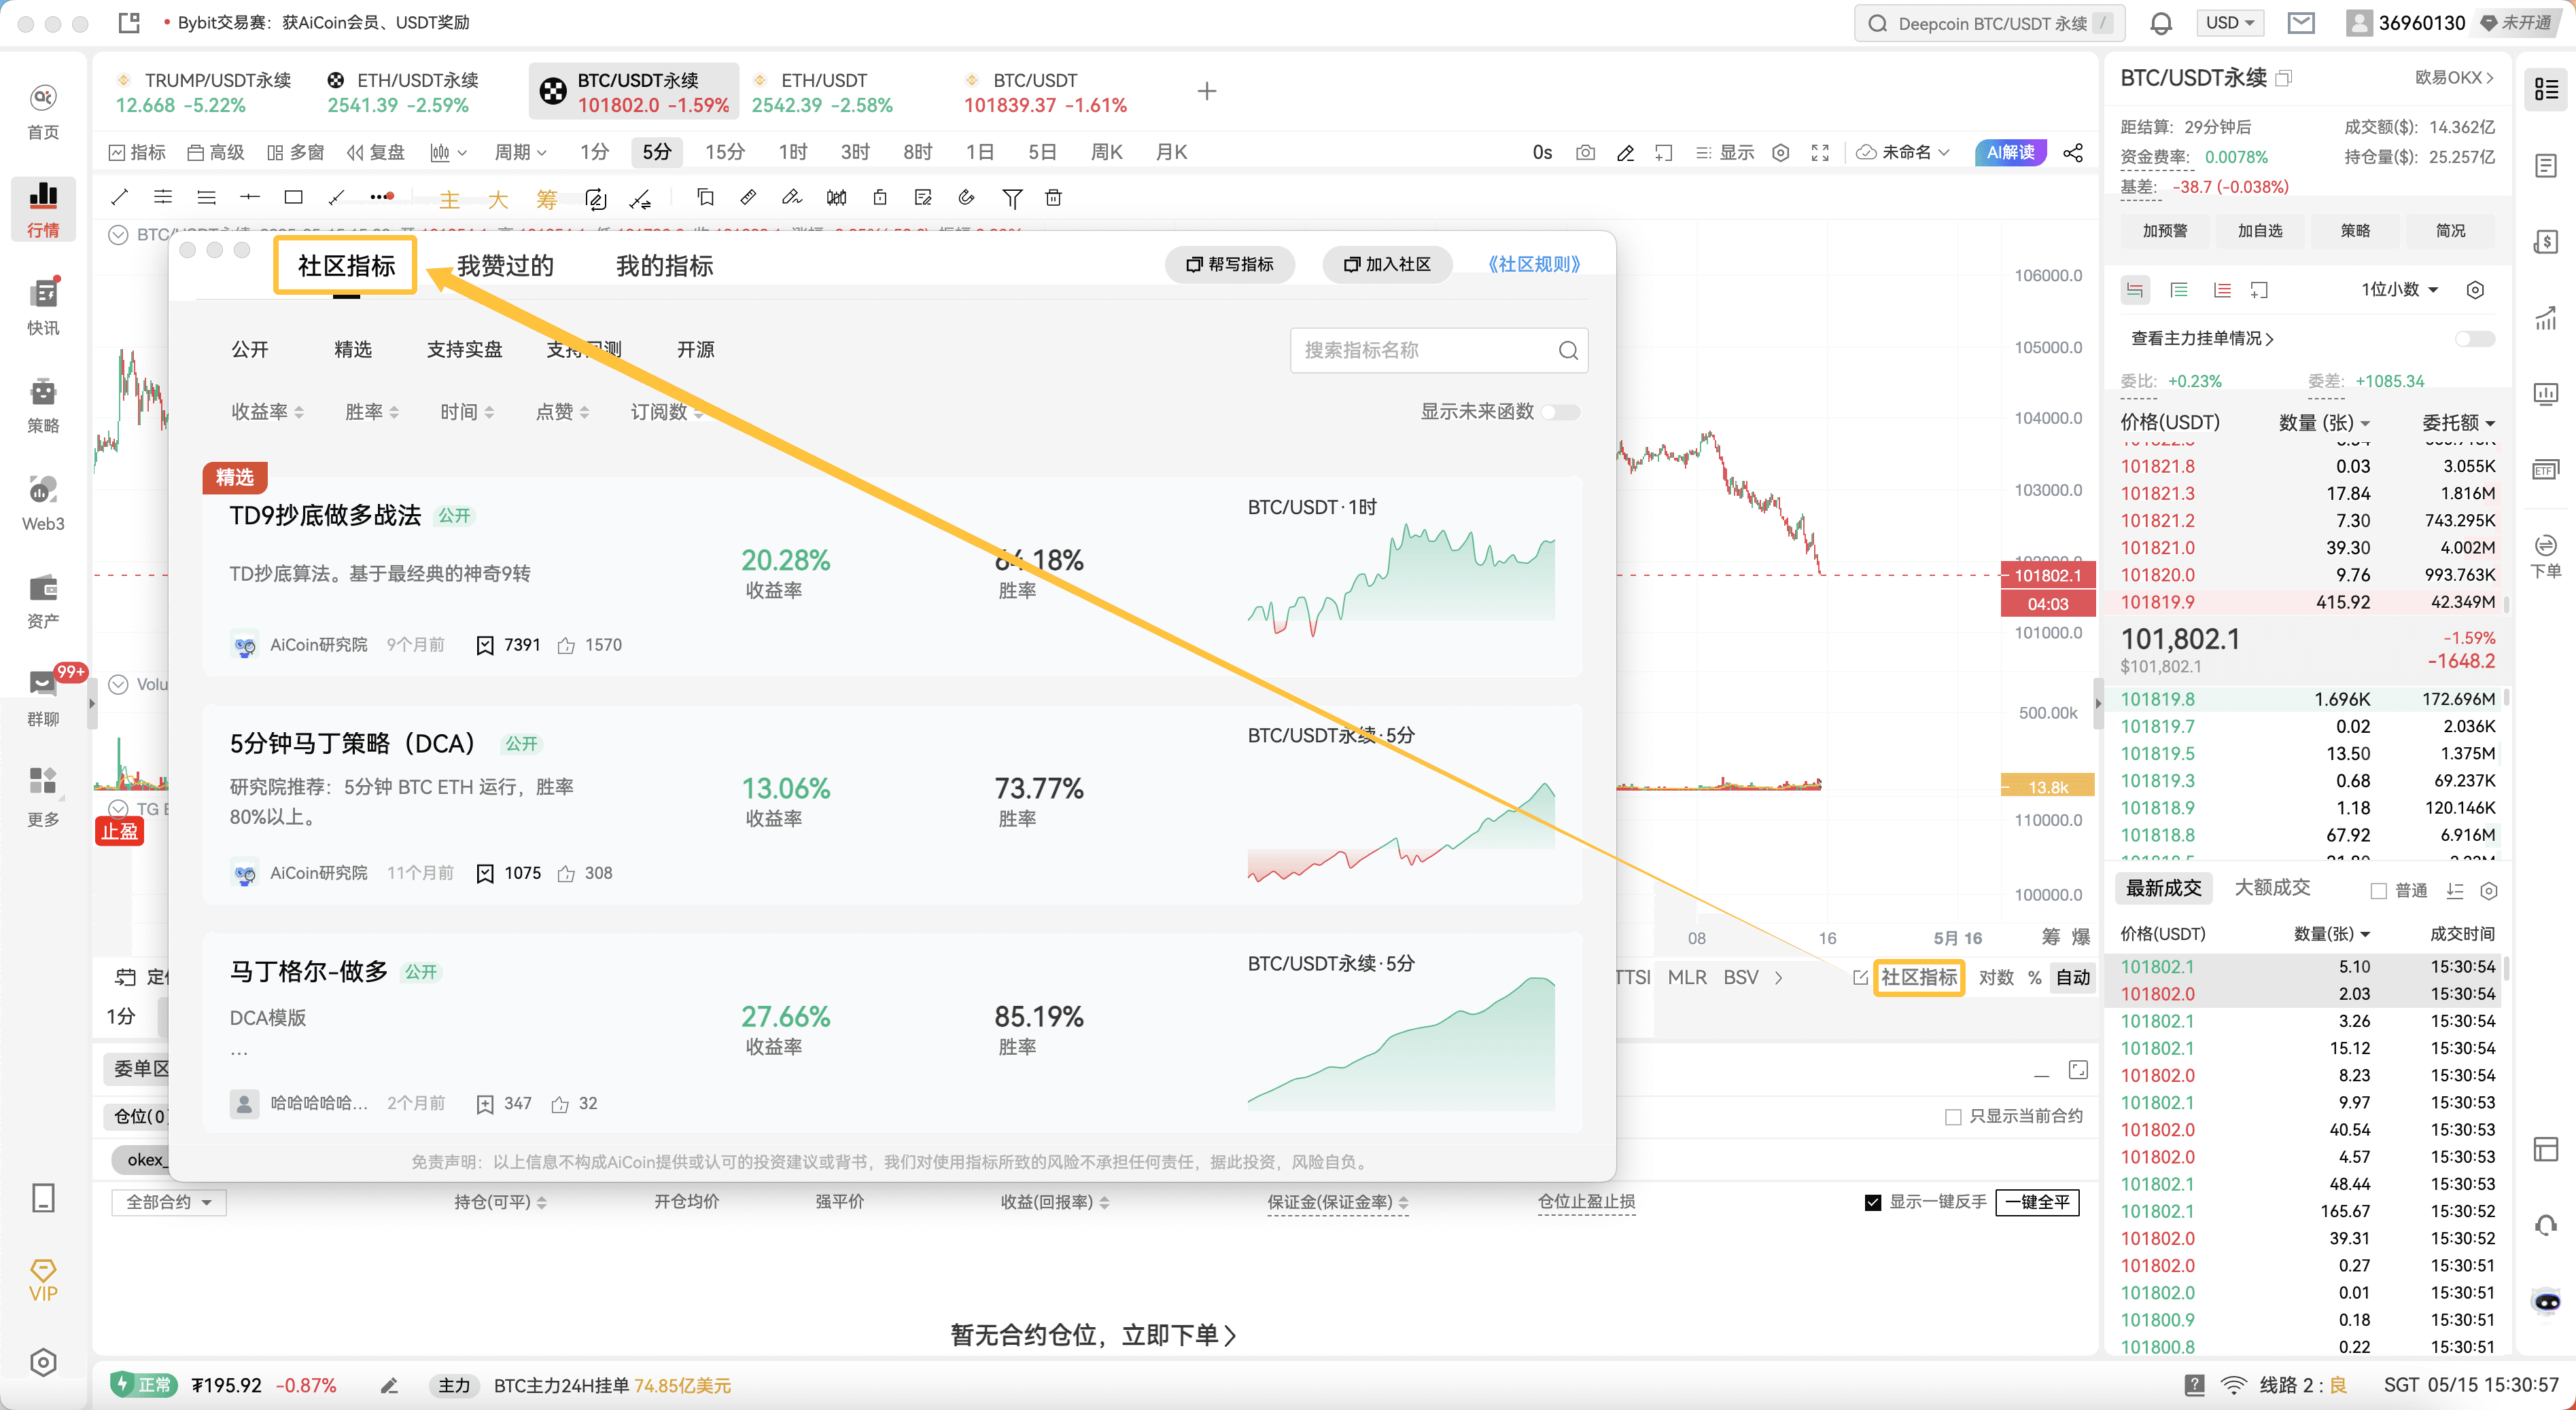Image resolution: width=2576 pixels, height=1410 pixels.
Task: Click the customer service headset icon
Action: pyautogui.click(x=2546, y=1225)
